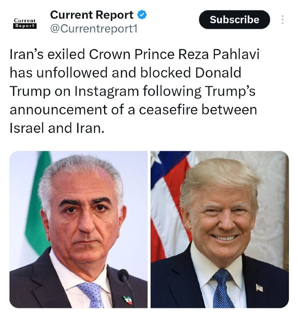Viewport: 298px width, 315px height.
Task: Open the right photo with American flag
Action: point(220,230)
